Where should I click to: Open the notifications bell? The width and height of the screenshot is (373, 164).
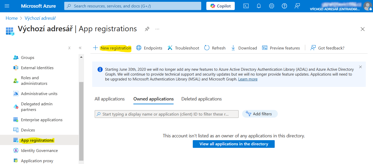point(259,6)
